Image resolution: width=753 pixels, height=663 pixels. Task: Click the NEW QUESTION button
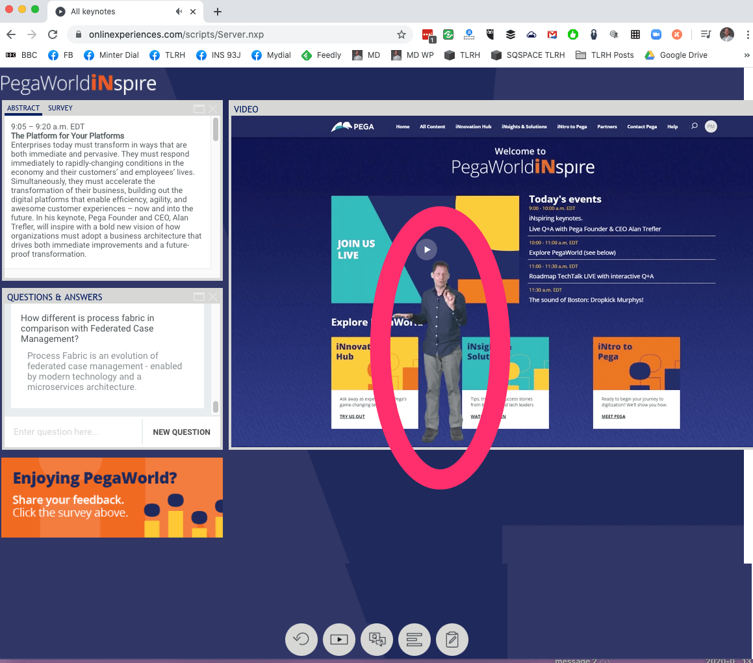pyautogui.click(x=181, y=432)
